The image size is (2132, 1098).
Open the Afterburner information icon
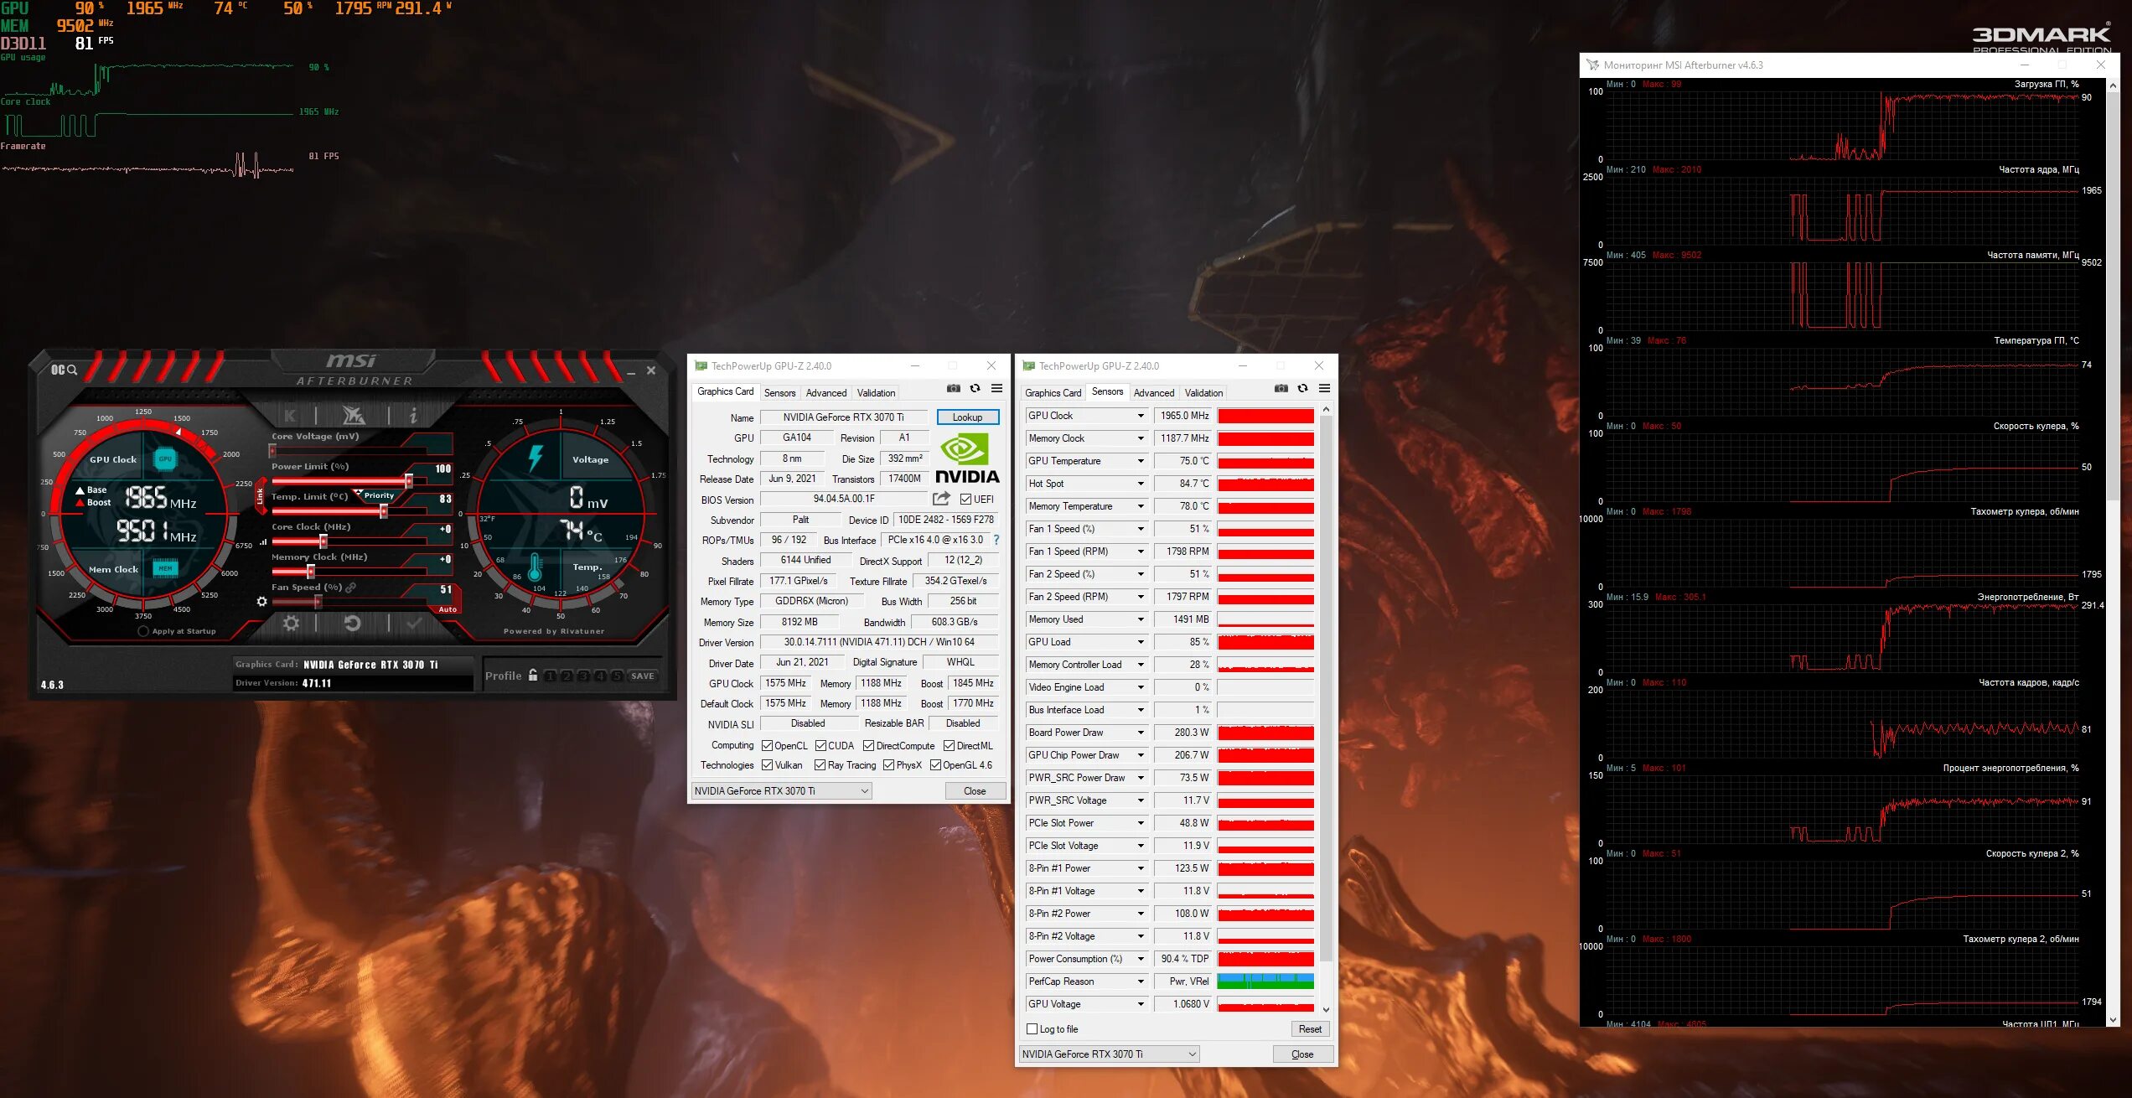[x=412, y=415]
